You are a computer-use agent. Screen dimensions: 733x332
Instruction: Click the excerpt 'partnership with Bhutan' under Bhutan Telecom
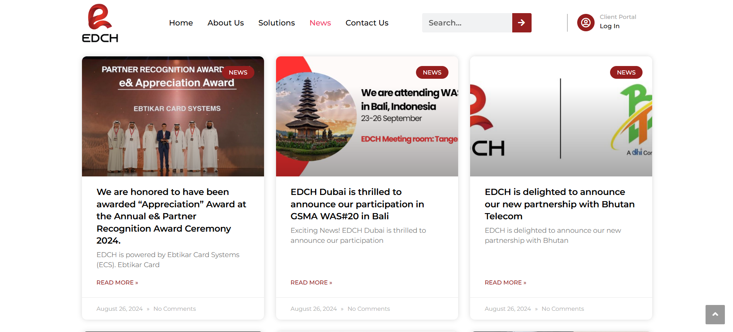[x=553, y=235]
